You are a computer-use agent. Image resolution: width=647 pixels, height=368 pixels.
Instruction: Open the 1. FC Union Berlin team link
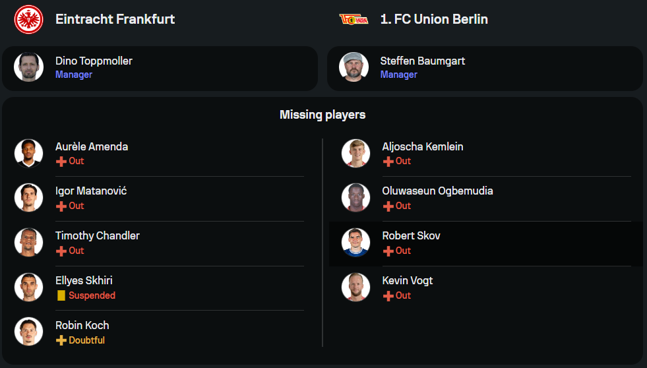click(434, 19)
